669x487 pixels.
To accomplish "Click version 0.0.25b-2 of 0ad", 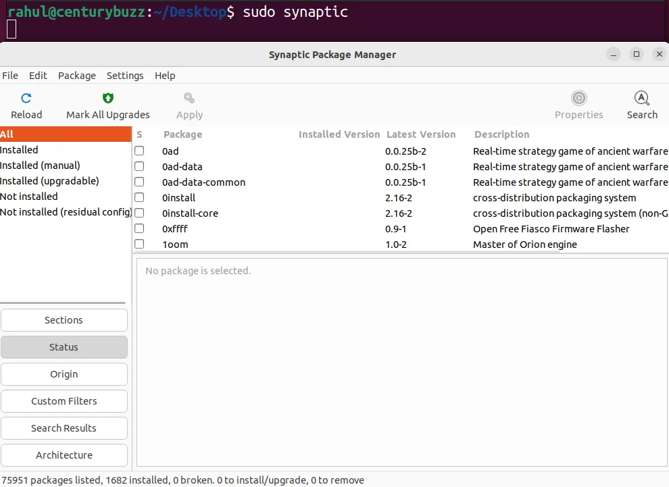I will 405,151.
